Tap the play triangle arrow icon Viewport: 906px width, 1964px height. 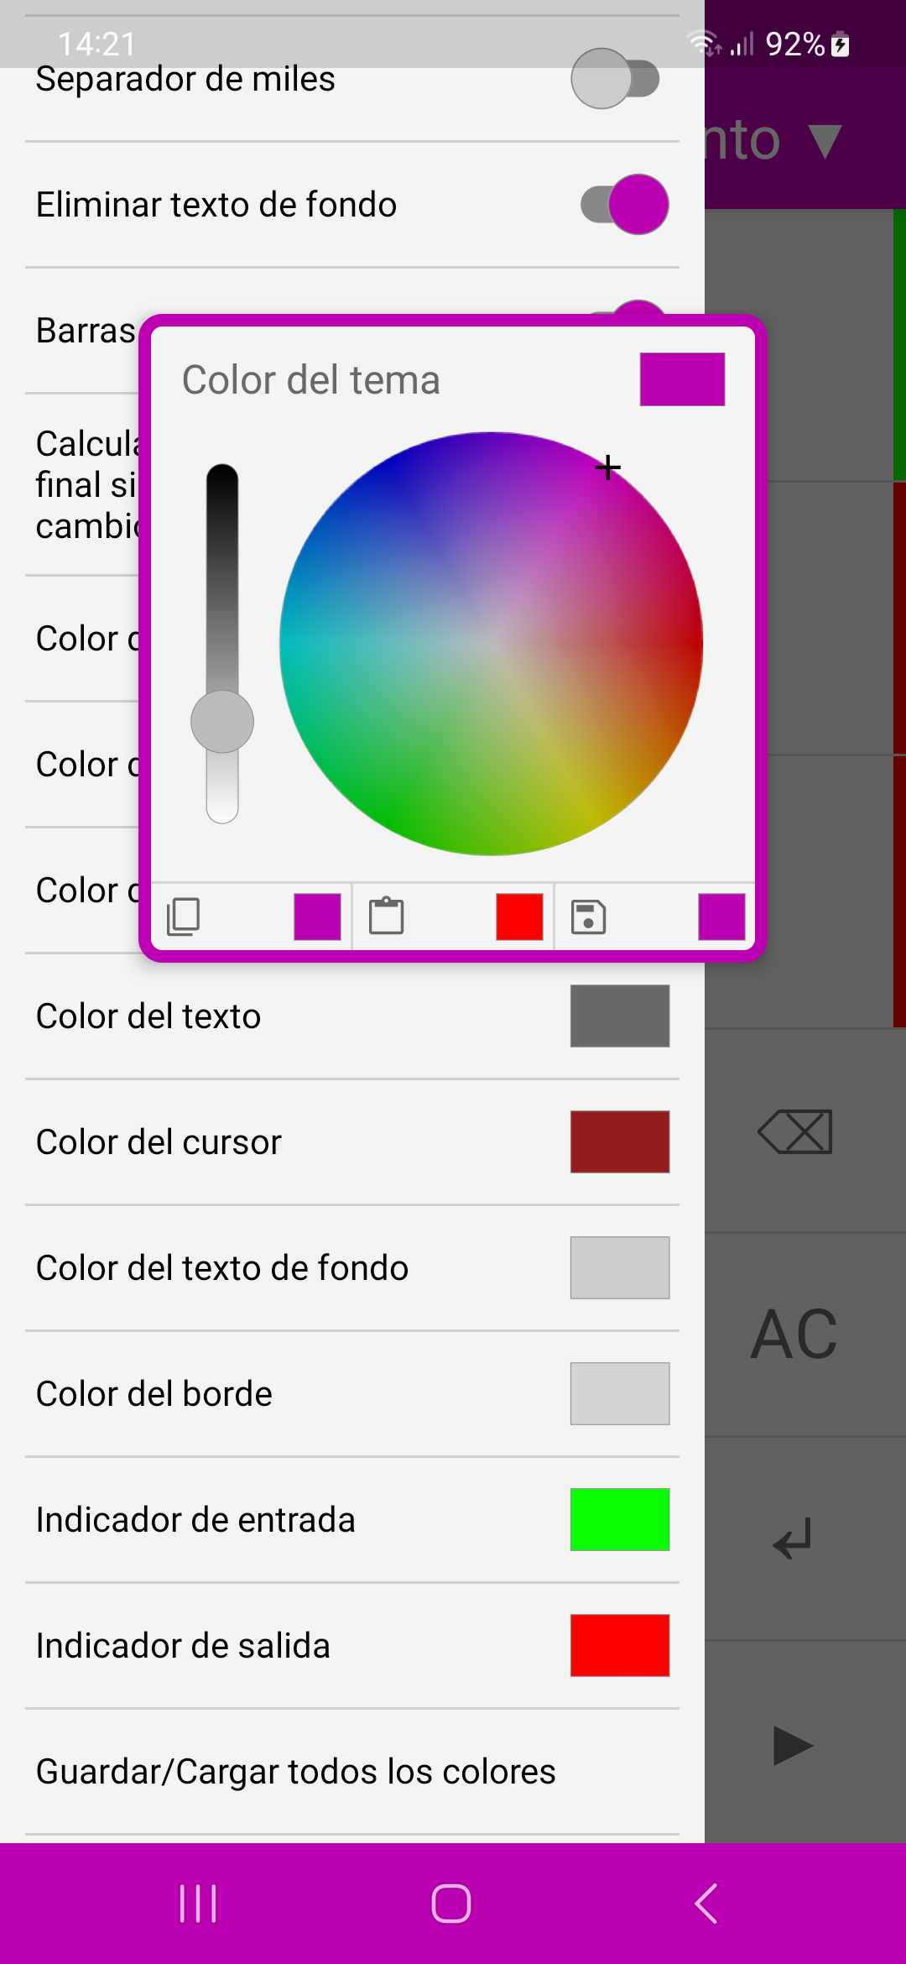pos(793,1746)
